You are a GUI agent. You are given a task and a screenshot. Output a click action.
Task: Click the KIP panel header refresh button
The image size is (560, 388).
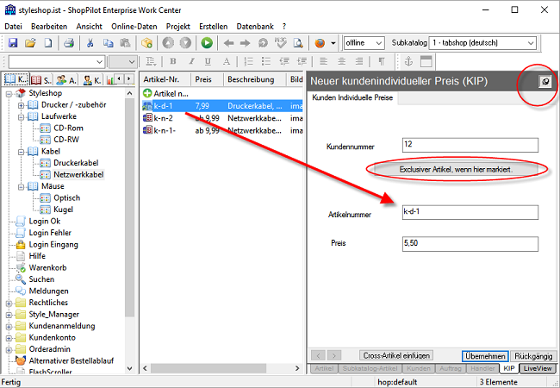[545, 81]
